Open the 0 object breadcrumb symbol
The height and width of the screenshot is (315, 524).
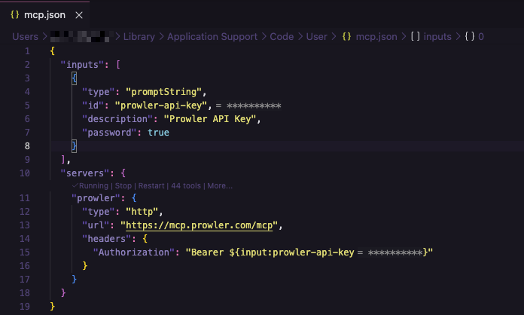pyautogui.click(x=481, y=36)
